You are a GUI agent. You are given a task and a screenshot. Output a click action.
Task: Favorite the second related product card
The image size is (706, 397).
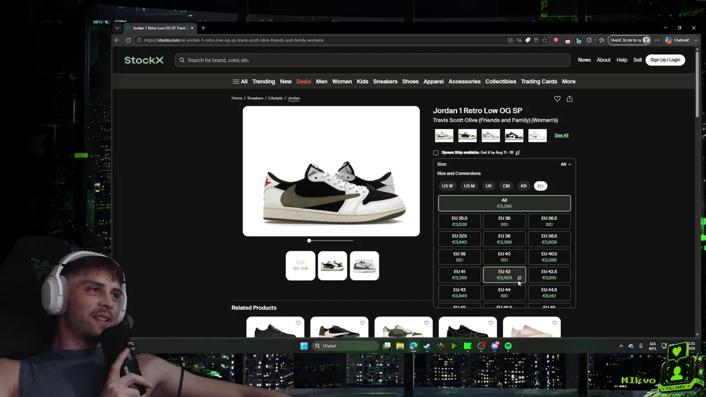point(362,323)
